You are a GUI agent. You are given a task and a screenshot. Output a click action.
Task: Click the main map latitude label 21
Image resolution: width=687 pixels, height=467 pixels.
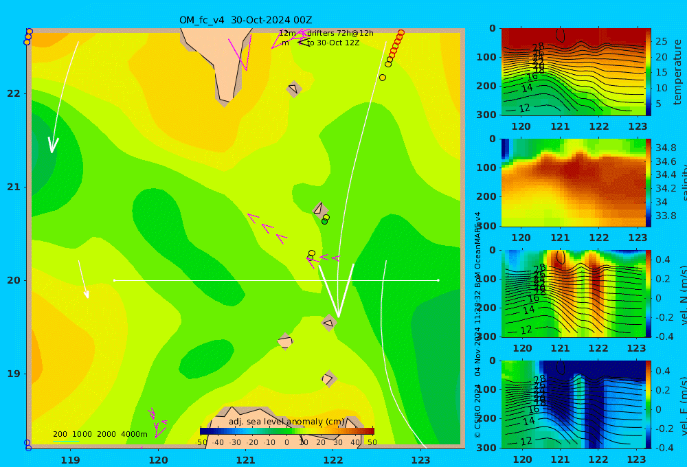click(x=14, y=187)
